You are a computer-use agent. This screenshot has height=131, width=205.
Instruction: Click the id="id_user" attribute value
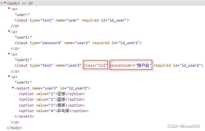pyautogui.click(x=117, y=20)
